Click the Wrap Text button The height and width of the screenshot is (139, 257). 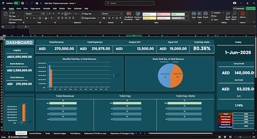87,14
